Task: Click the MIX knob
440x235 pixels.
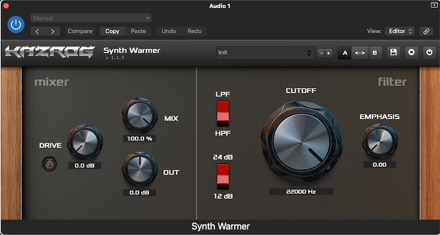Action: [139, 115]
